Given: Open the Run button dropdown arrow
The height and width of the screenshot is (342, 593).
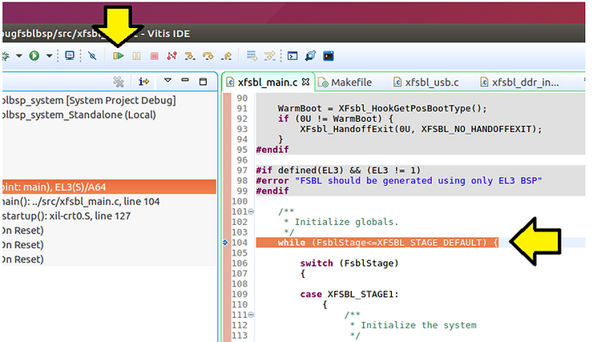Looking at the screenshot, I should tap(48, 56).
